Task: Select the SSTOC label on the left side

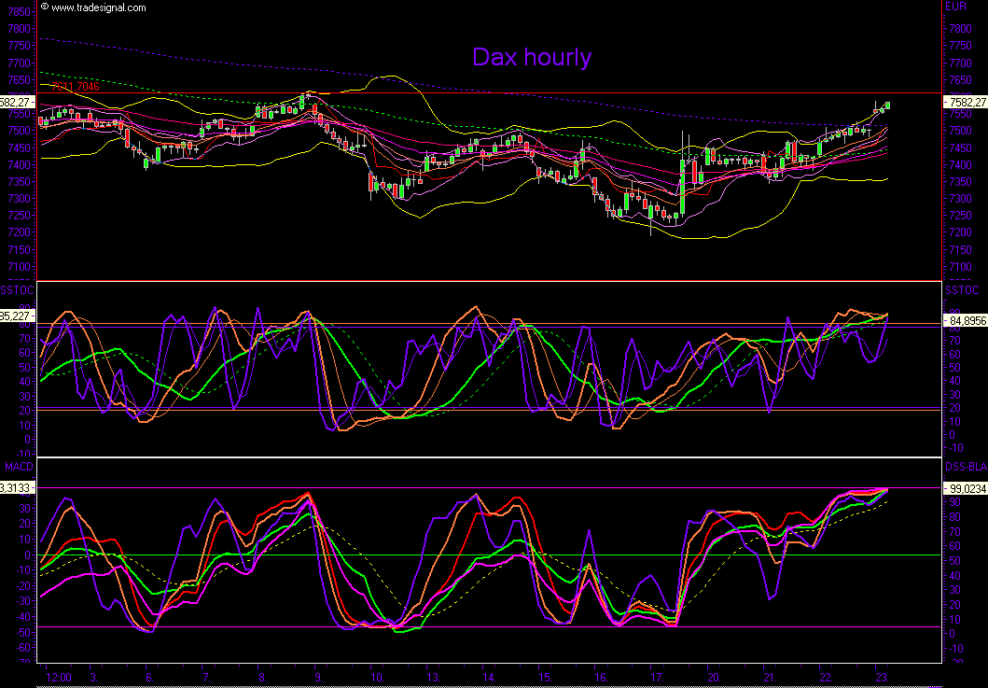Action: (x=16, y=291)
